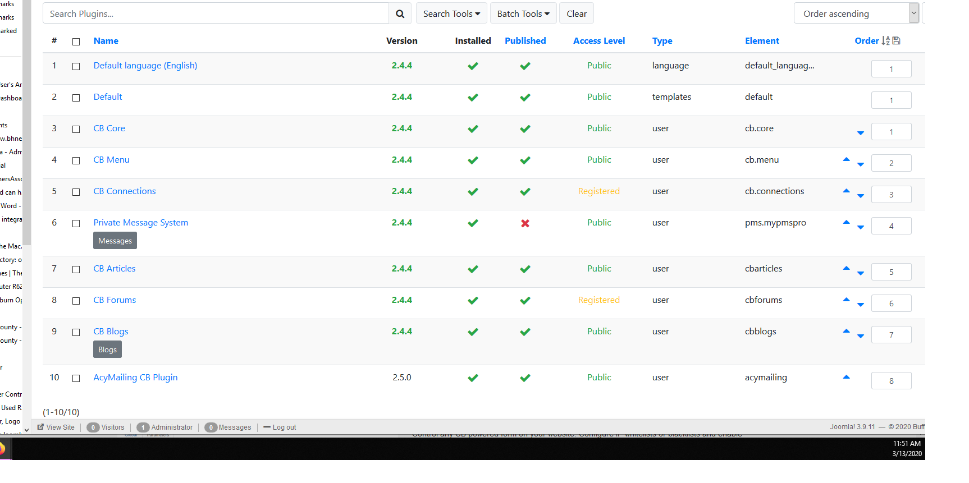The image size is (969, 483).
Task: Open the Private Message System plugin link
Action: 141,223
